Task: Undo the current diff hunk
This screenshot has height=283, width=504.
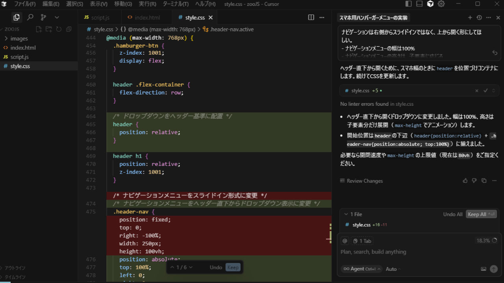Action: pyautogui.click(x=216, y=267)
